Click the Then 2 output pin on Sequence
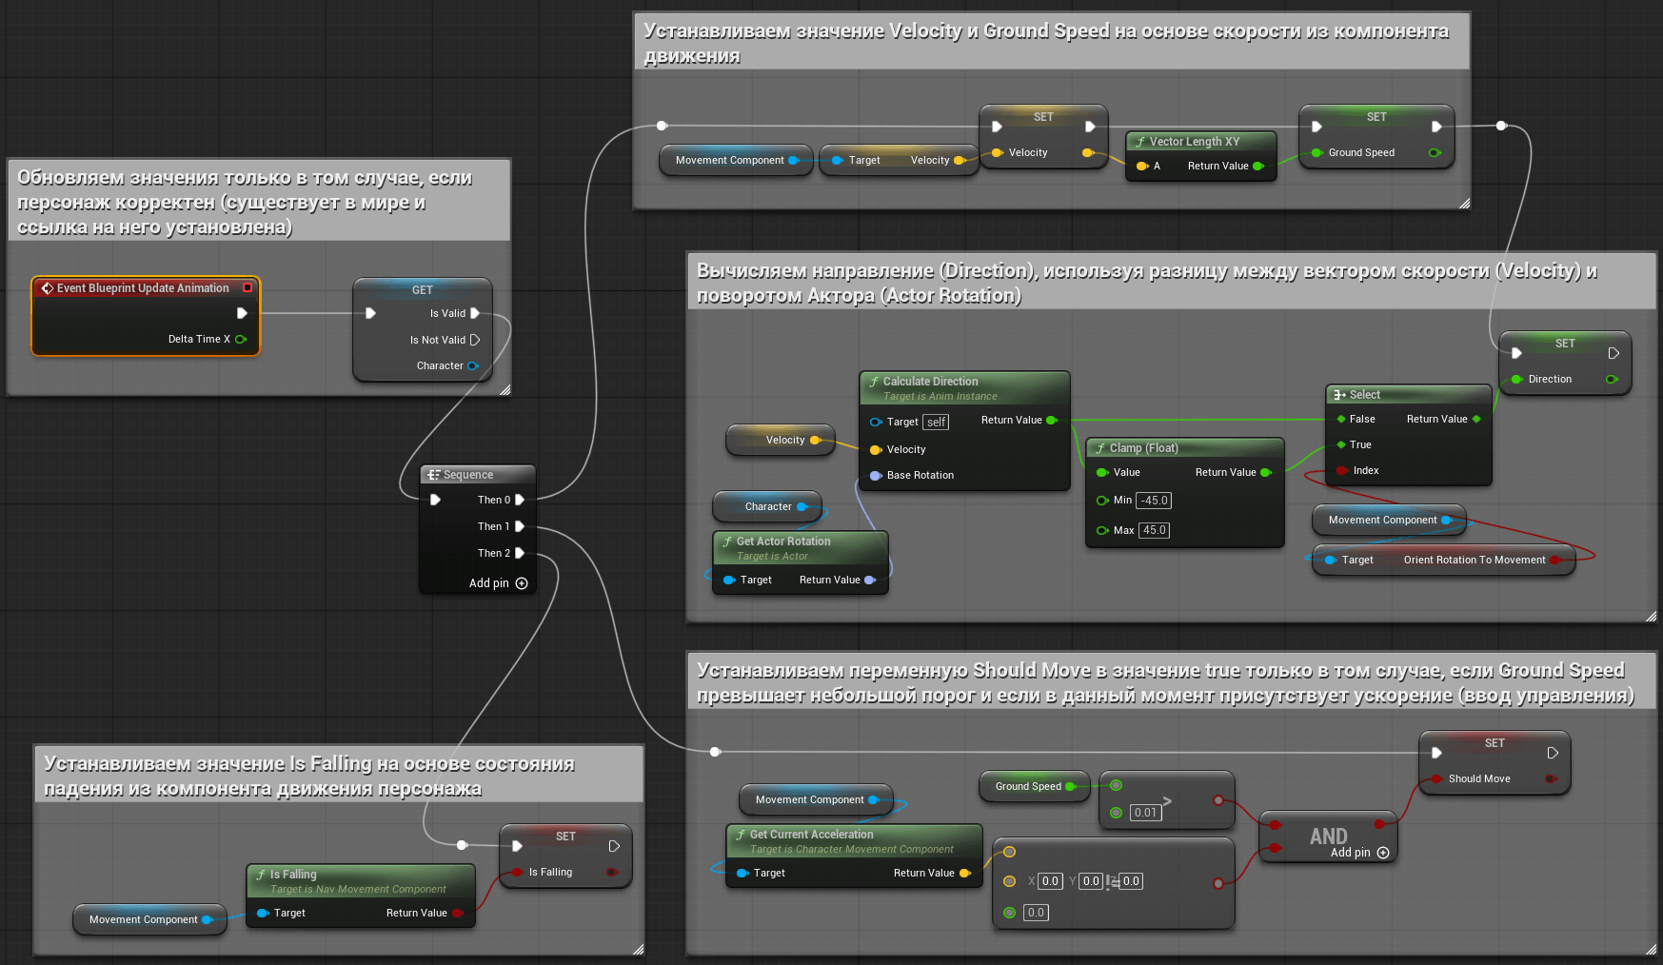The height and width of the screenshot is (965, 1663). click(x=520, y=553)
